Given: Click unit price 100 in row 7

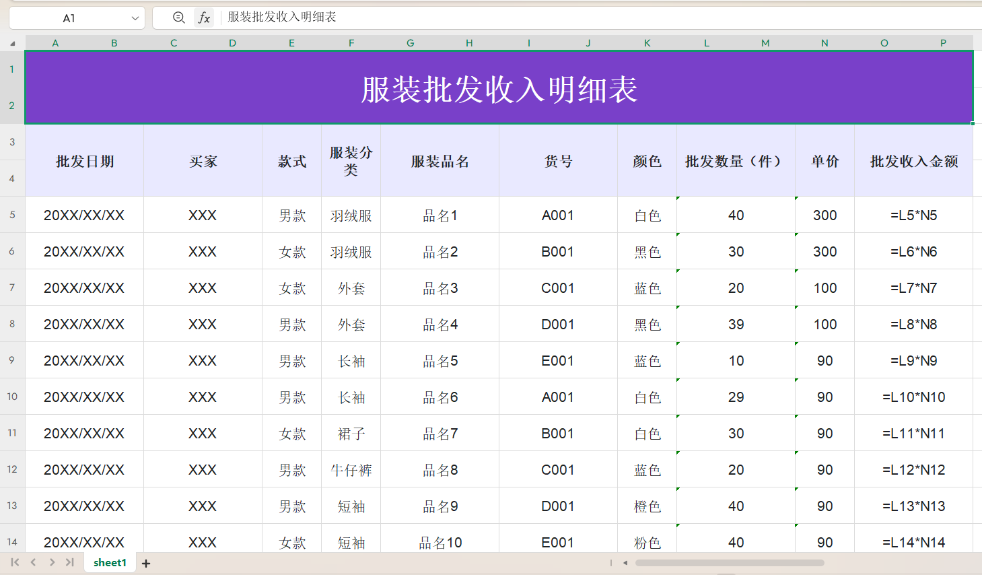Looking at the screenshot, I should [x=825, y=288].
